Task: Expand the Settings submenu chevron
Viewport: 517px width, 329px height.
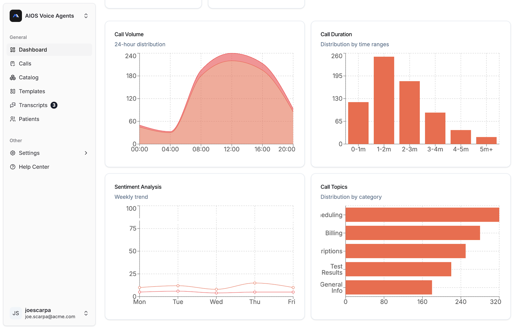Action: (86, 153)
